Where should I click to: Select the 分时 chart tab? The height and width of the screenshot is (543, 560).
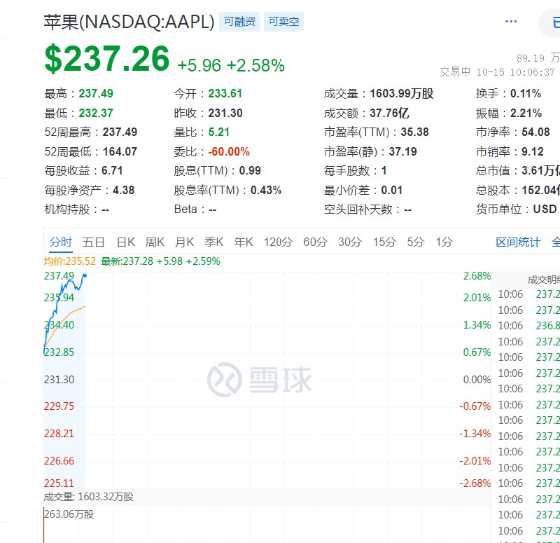point(61,242)
